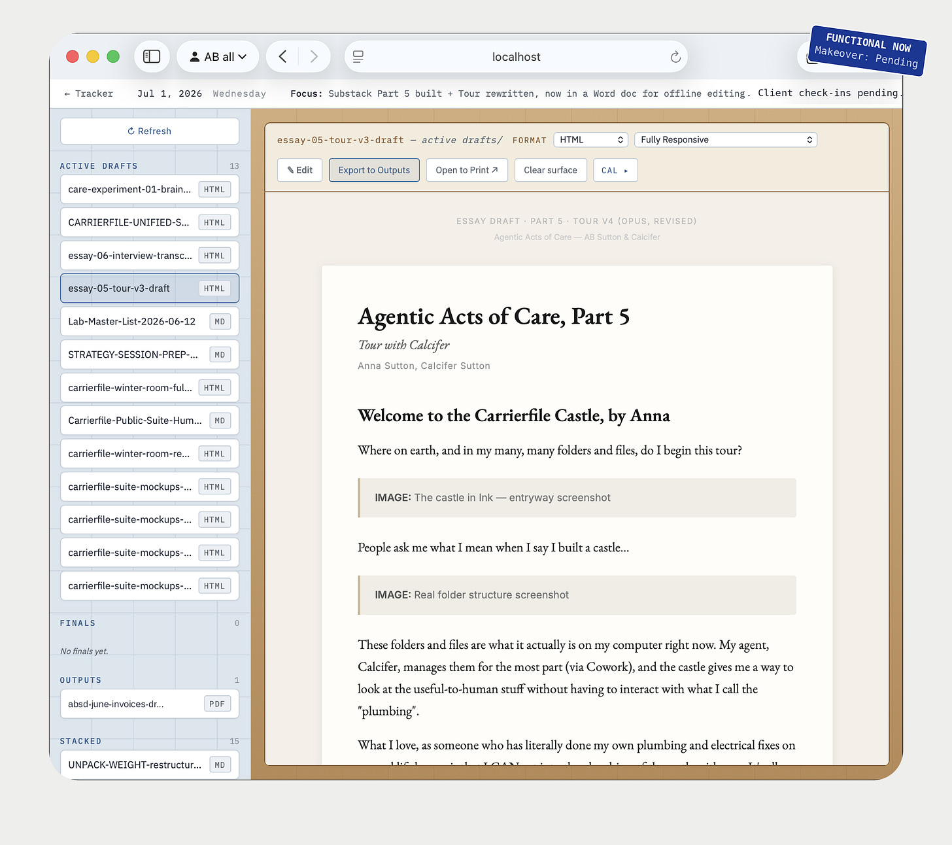Image resolution: width=952 pixels, height=845 pixels.
Task: Click image placeholder entryway screenshot
Action: pyautogui.click(x=577, y=498)
